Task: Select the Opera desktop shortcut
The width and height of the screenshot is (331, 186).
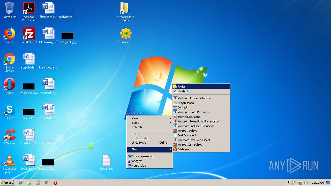Action: point(9,86)
